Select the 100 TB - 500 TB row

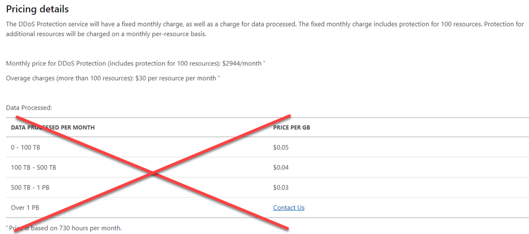coord(267,167)
